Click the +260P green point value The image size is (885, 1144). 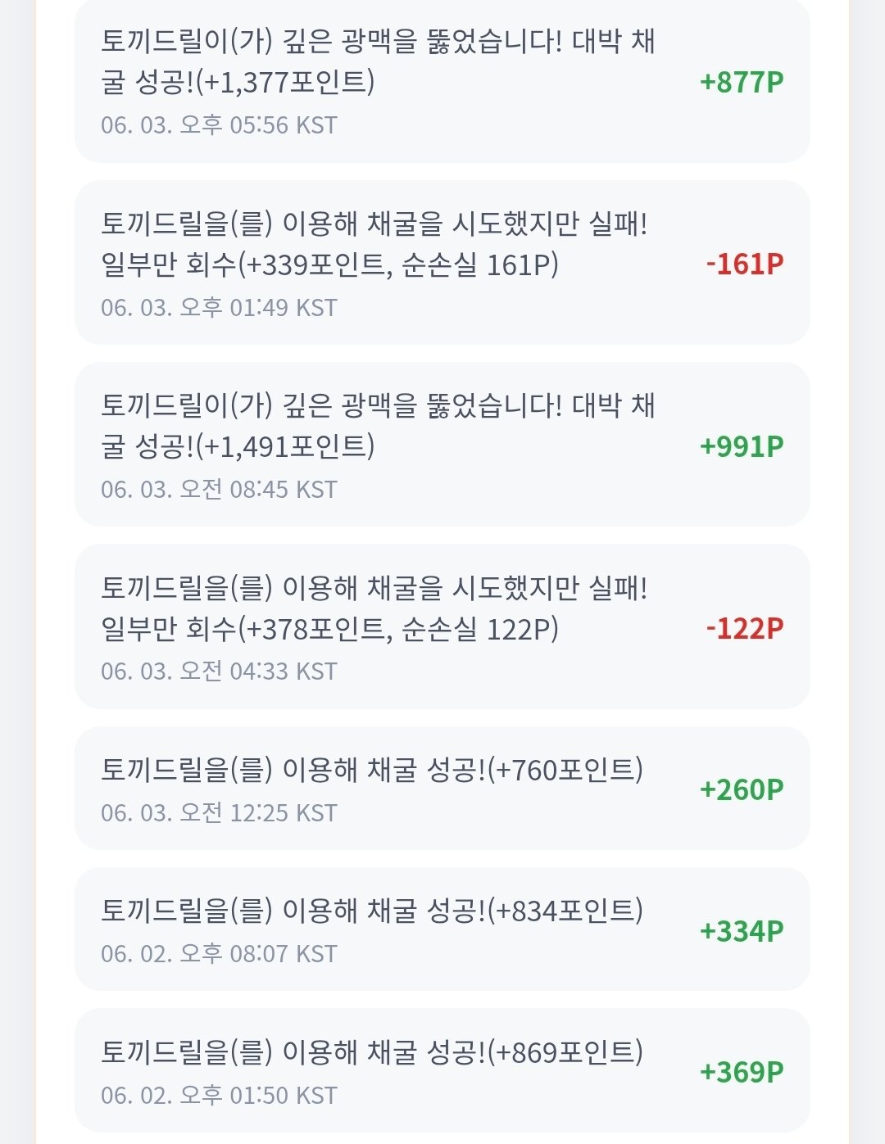pyautogui.click(x=742, y=789)
